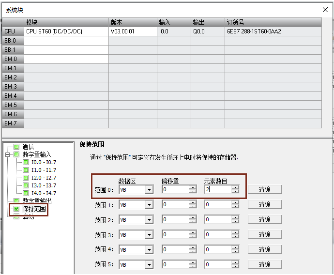The width and height of the screenshot is (334, 275).
Task: Open 范围 0 数据区 VB dropdown
Action: [149, 189]
